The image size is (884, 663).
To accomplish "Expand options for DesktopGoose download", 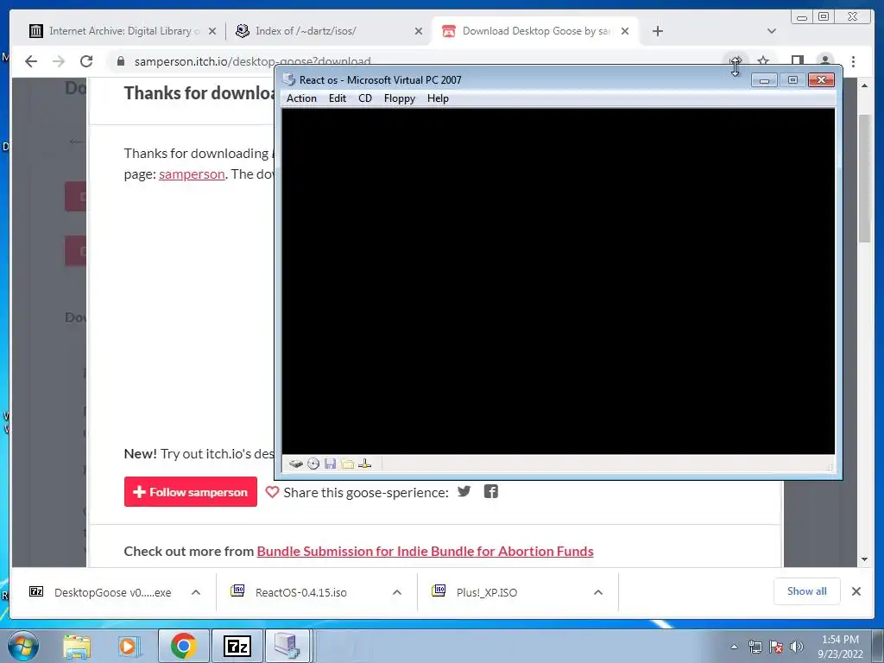I will point(196,592).
